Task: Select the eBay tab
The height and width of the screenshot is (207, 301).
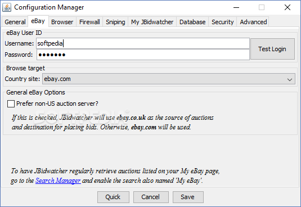Action: pos(38,21)
